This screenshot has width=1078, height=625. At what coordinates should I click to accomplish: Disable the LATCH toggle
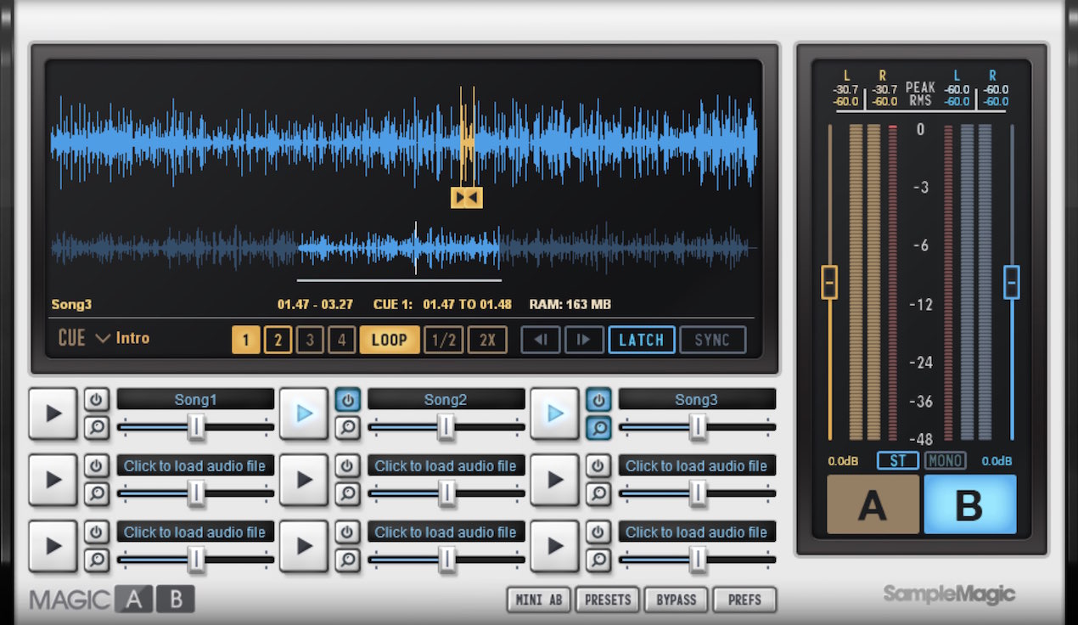point(642,340)
